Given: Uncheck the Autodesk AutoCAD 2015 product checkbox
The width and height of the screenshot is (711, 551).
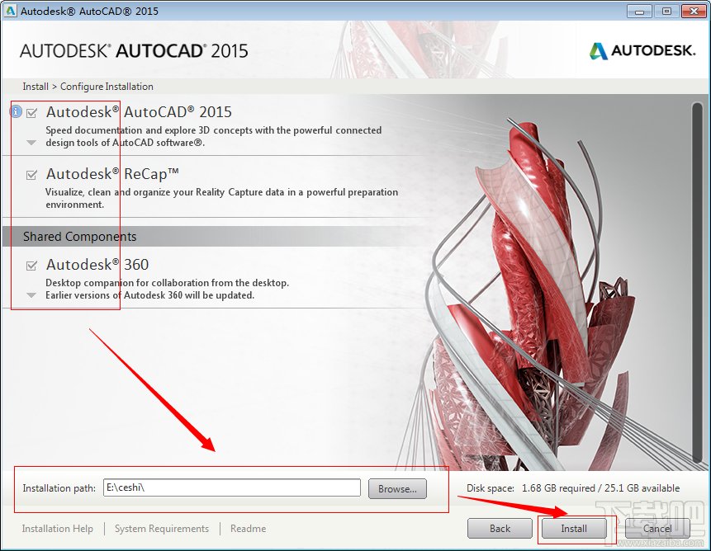Looking at the screenshot, I should pyautogui.click(x=31, y=111).
